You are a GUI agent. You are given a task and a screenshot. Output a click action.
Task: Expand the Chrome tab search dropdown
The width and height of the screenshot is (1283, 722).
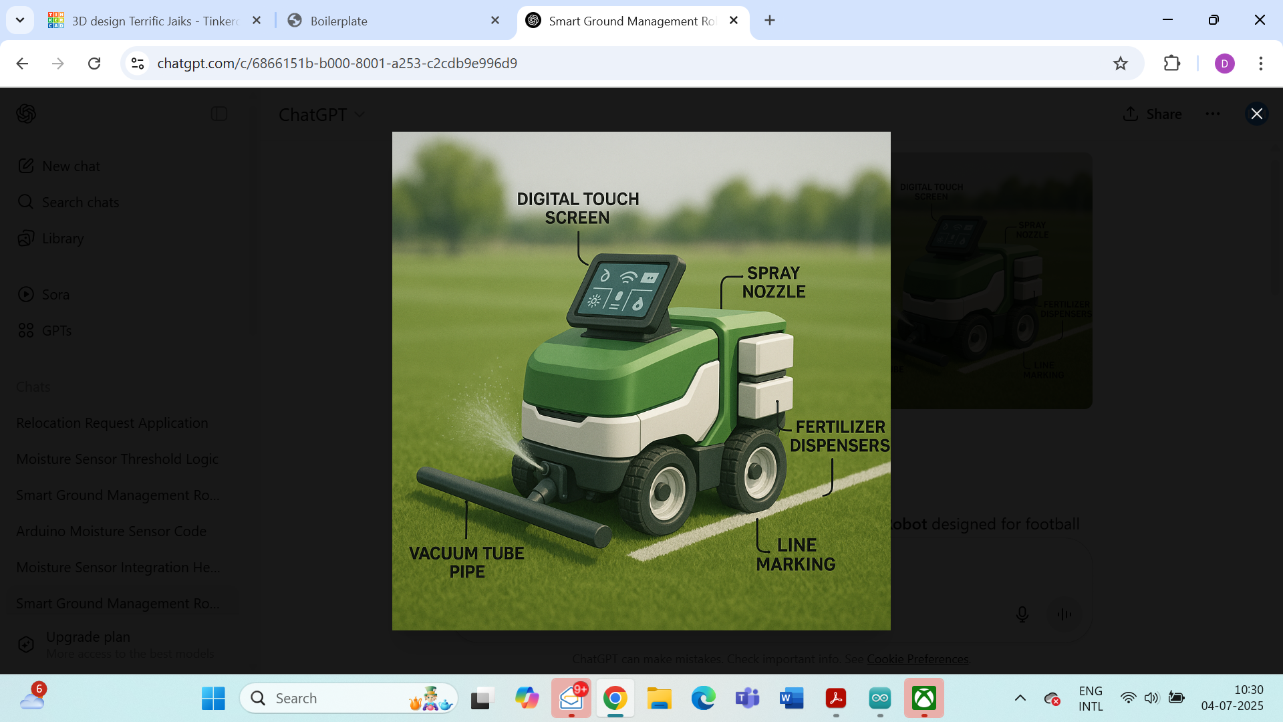[x=20, y=20]
